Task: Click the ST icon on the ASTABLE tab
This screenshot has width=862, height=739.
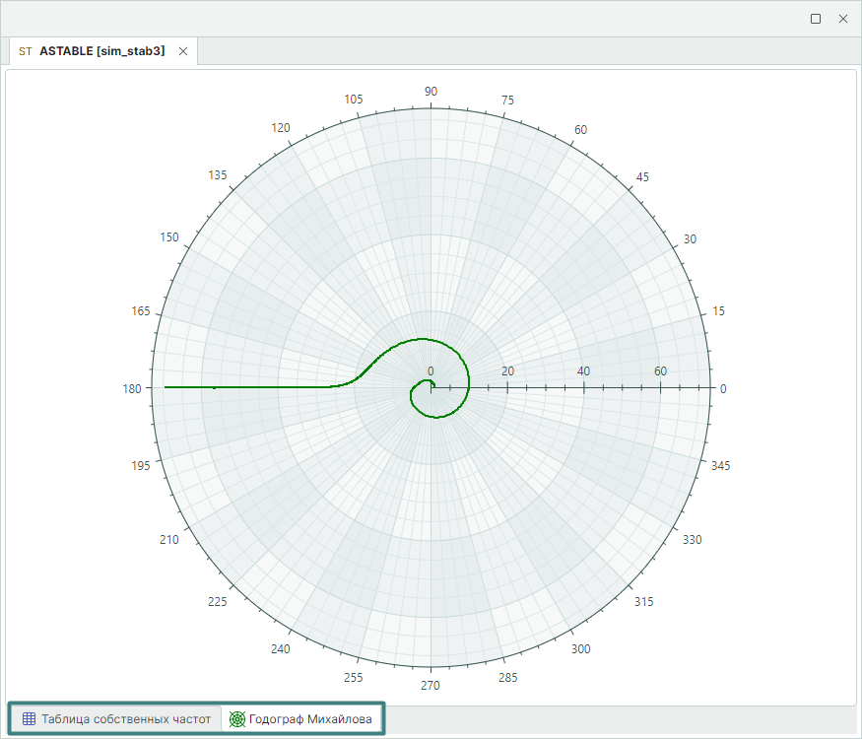Action: click(26, 51)
